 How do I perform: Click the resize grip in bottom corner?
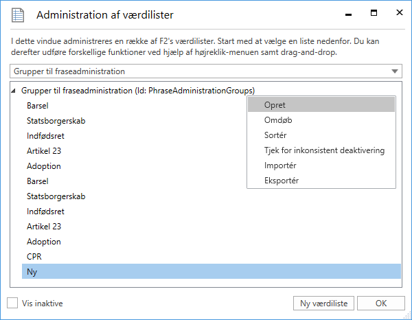(406, 315)
